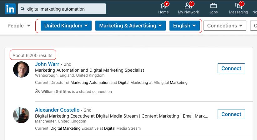Image resolution: width=257 pixels, height=140 pixels.
Task: Open the Connections filter dropdown
Action: tap(225, 26)
